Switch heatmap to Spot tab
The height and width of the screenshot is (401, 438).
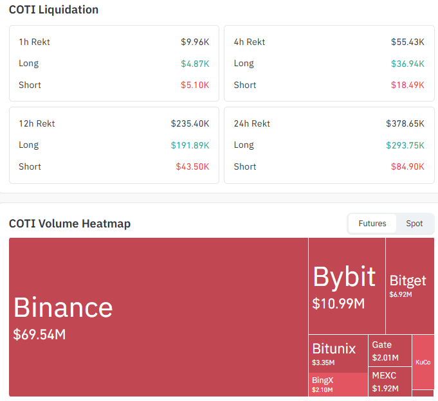click(x=414, y=224)
